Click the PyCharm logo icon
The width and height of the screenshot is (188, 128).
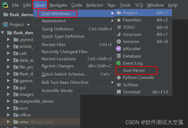point(5,5)
